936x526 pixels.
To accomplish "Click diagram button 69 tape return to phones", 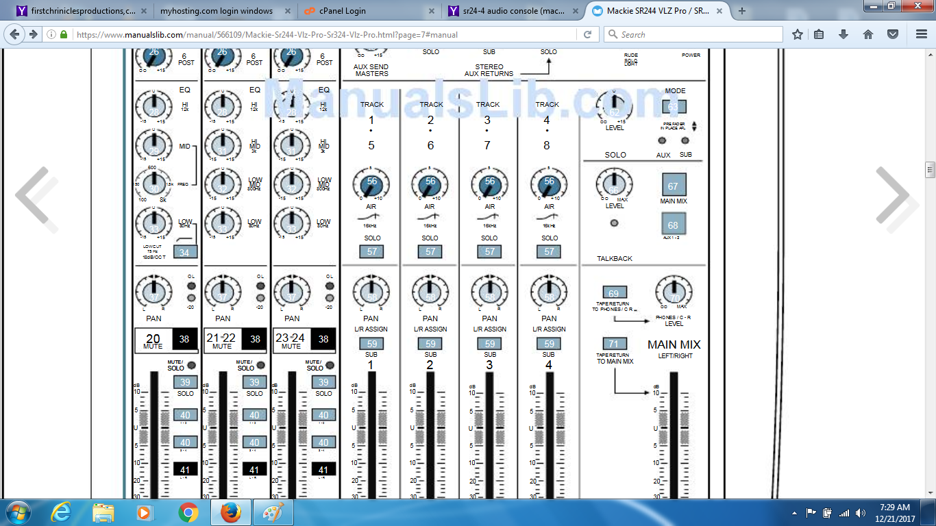I will 614,293.
